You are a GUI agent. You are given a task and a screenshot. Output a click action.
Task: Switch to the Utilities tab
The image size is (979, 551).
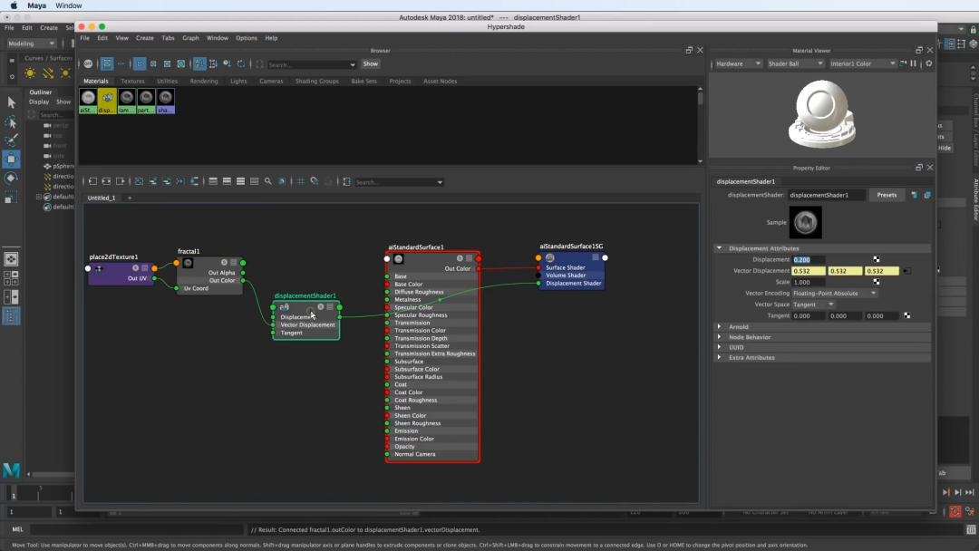[168, 82]
